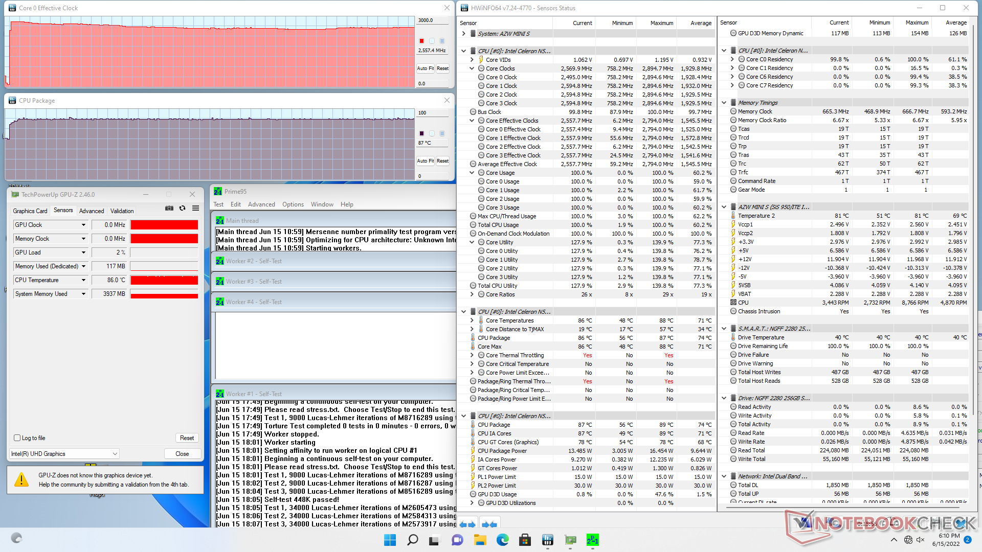This screenshot has height=552, width=982.
Task: Click Reset in Core 0 Effective Clock graph
Action: 442,68
